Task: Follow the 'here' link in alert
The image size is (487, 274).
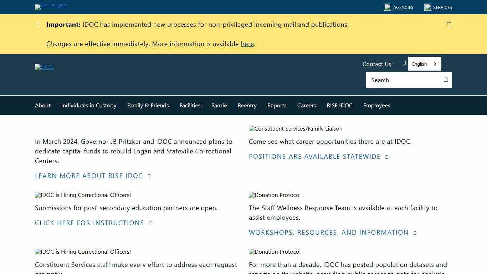Action: click(247, 44)
